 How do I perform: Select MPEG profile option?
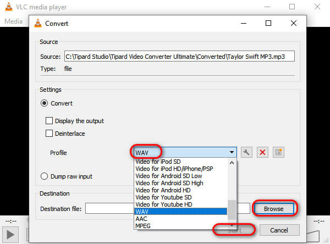tap(144, 225)
